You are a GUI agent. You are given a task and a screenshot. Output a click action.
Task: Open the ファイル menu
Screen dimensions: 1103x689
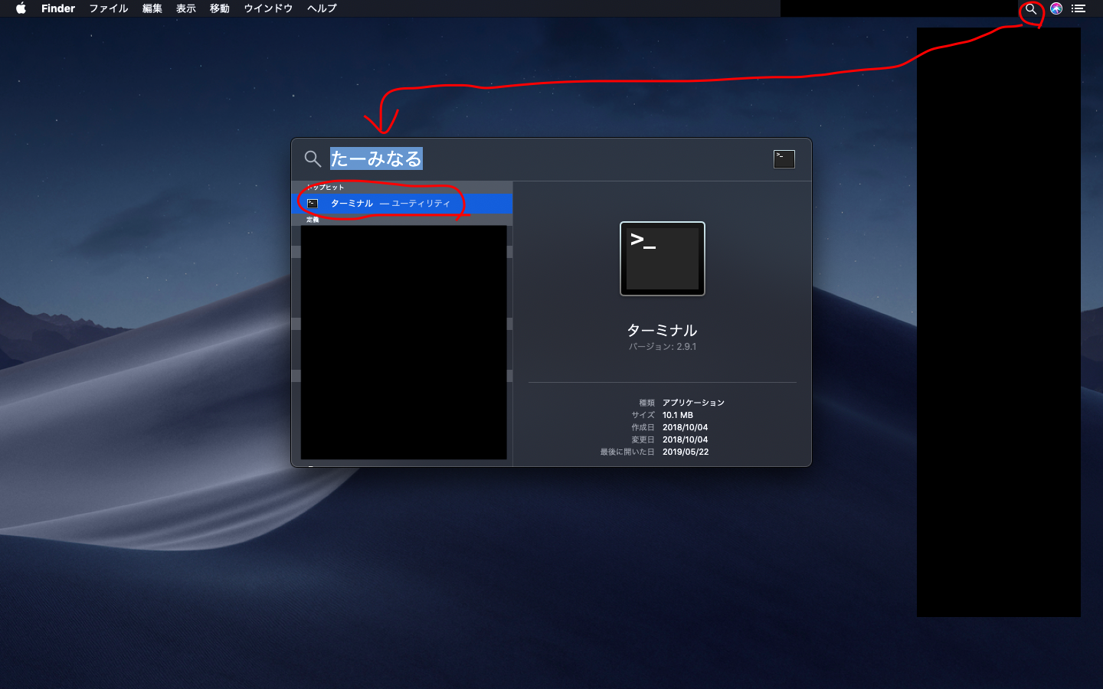[x=108, y=8]
